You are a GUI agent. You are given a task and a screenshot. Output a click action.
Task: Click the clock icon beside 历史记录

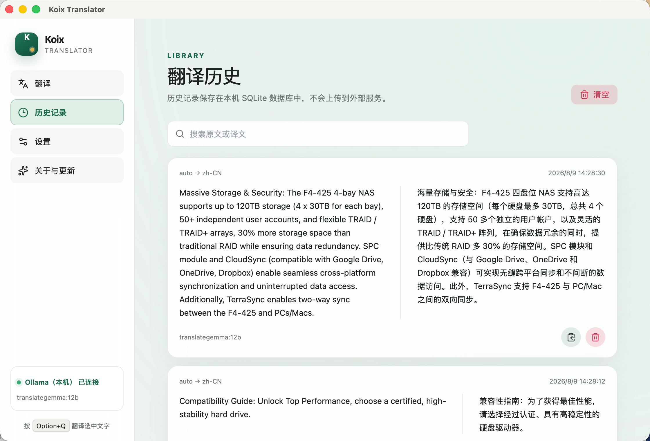click(x=23, y=113)
